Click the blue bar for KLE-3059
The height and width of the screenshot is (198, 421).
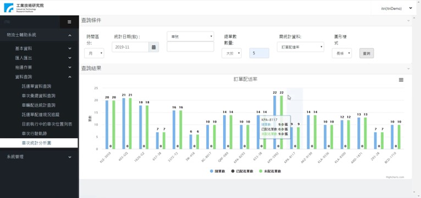coord(107,125)
